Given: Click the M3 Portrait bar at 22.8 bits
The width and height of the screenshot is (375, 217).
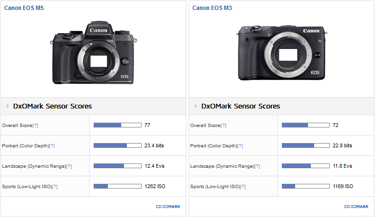Looking at the screenshot, I should coord(306,145).
